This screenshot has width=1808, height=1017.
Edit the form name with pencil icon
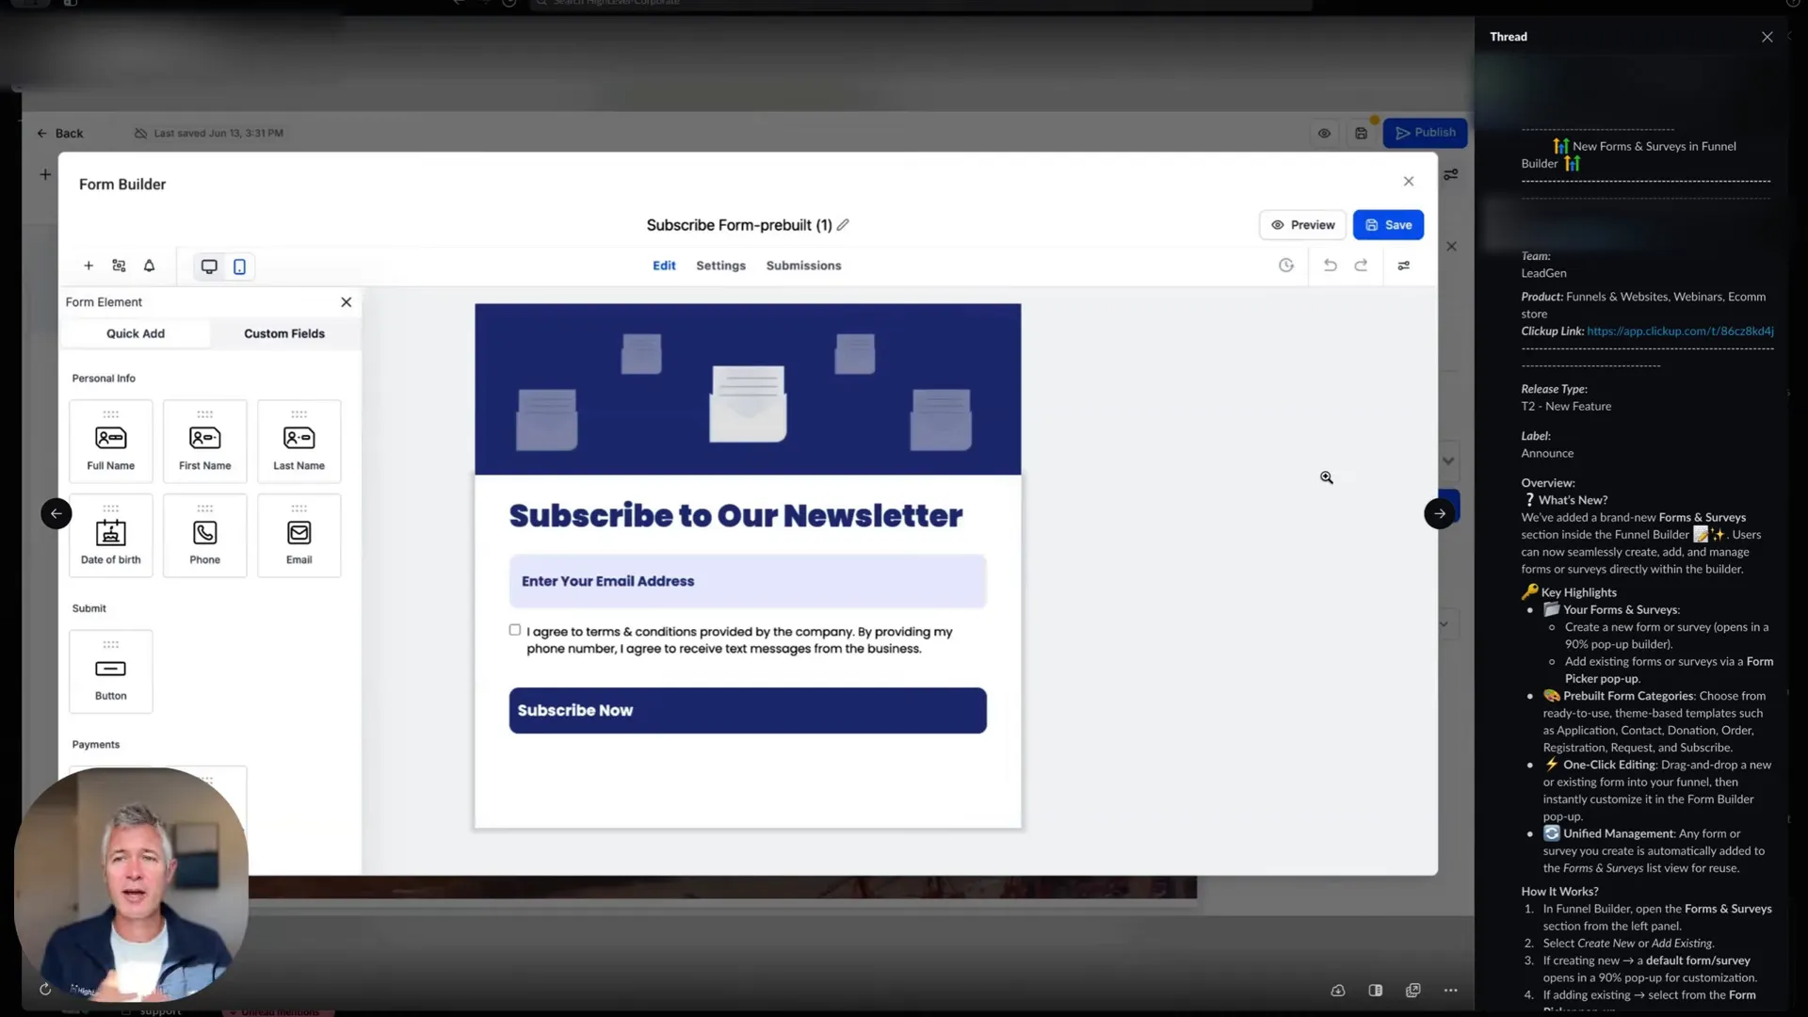coord(843,225)
